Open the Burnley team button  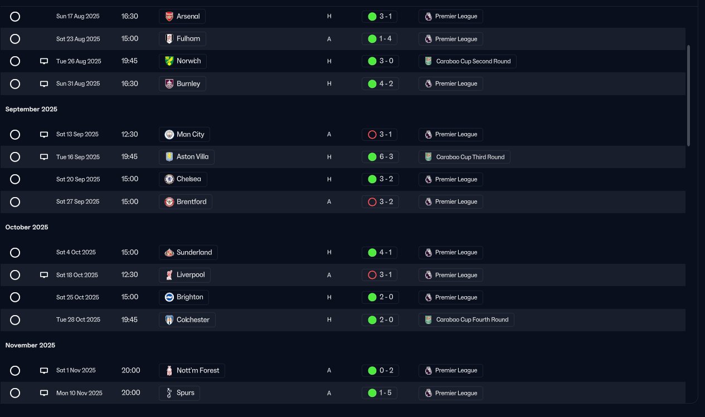pos(183,84)
